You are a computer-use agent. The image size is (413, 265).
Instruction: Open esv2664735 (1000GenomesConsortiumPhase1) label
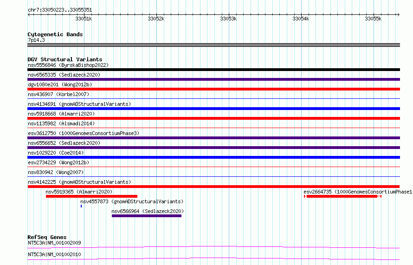coord(358,192)
